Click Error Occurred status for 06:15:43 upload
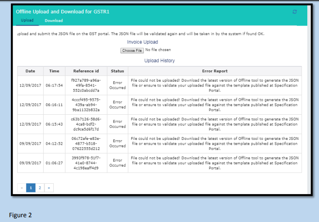Image resolution: width=319 pixels, height=222 pixels. point(117,124)
